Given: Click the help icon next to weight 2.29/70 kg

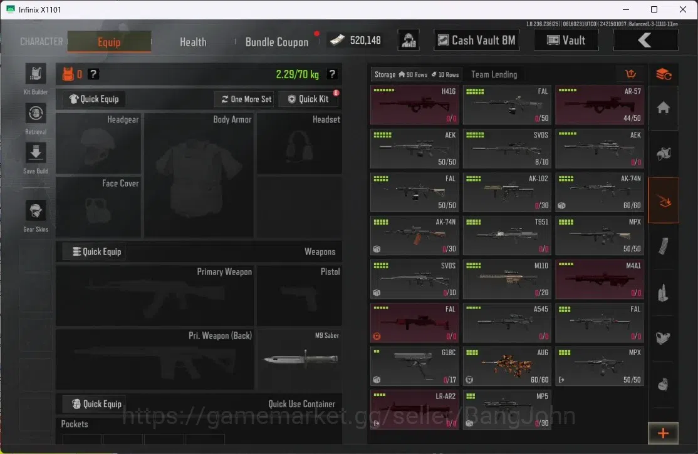Looking at the screenshot, I should pos(332,74).
